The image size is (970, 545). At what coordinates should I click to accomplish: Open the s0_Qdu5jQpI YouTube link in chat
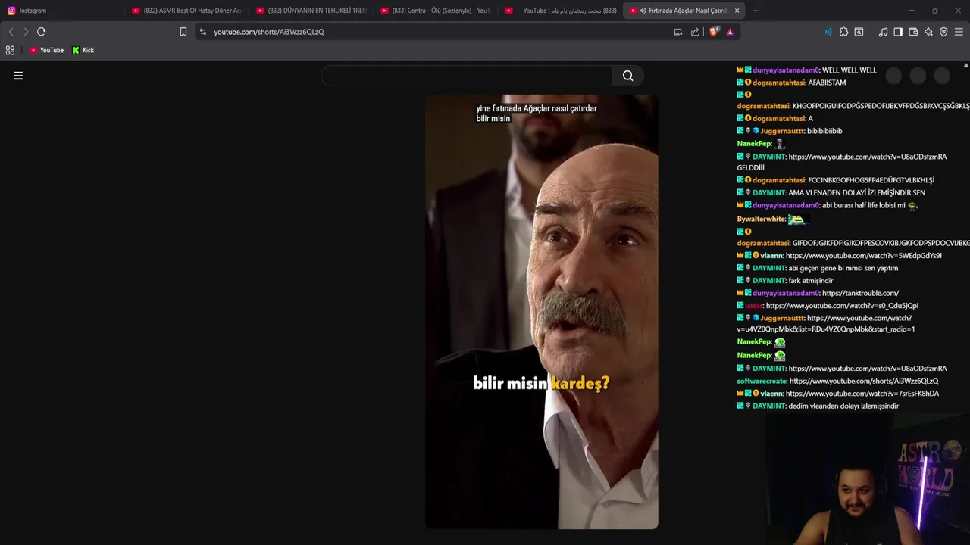[842, 306]
